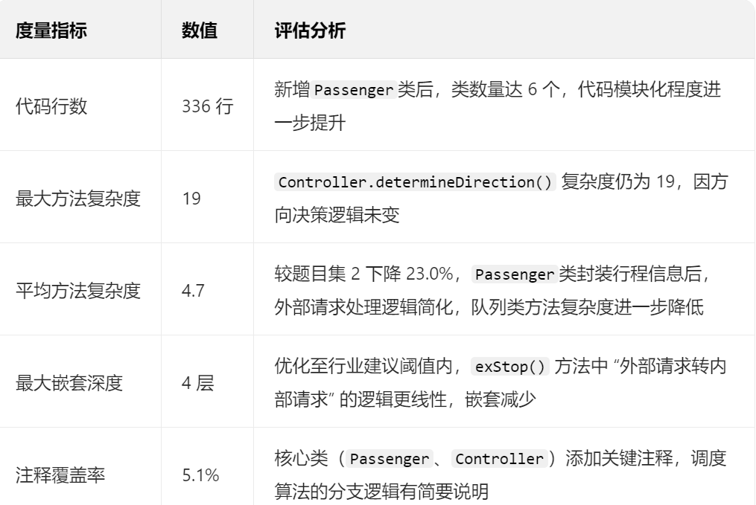
Task: Click the Controller.determineDirection() code tag
Action: [415, 182]
